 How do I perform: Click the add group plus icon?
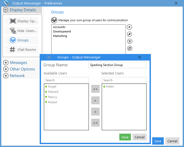point(129,27)
